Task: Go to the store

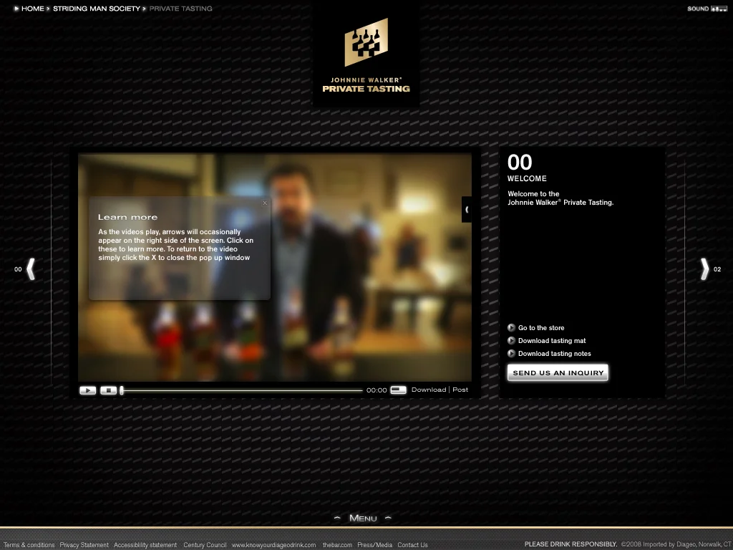Action: (x=541, y=328)
